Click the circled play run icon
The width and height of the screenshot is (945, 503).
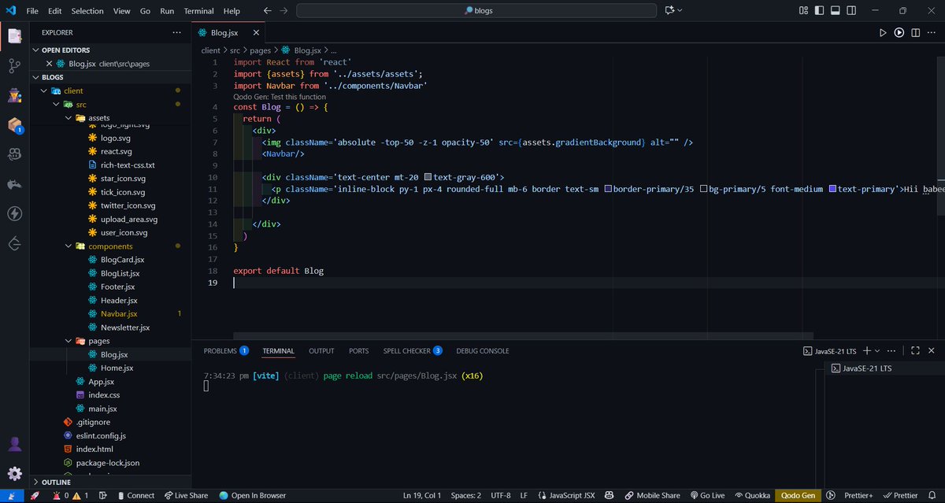[899, 33]
